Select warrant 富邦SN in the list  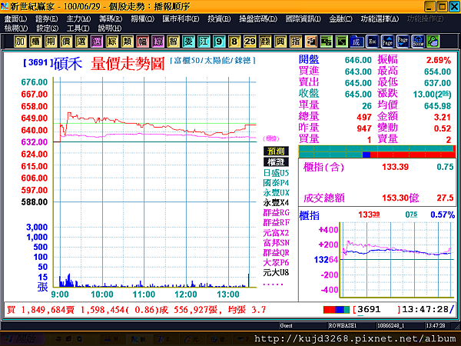[x=276, y=243]
